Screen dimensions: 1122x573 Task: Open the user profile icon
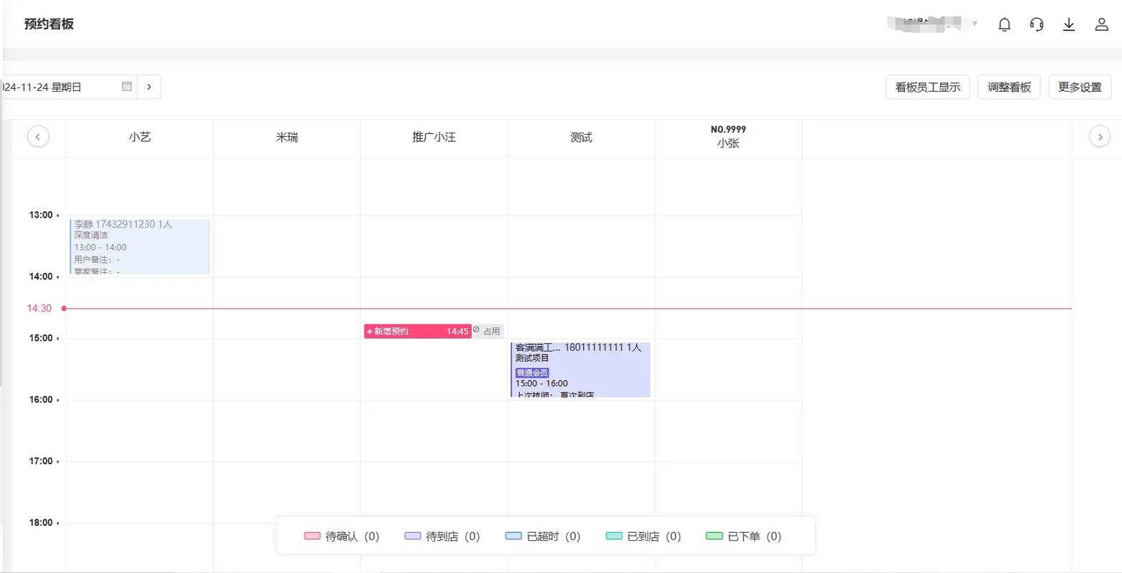point(1102,24)
